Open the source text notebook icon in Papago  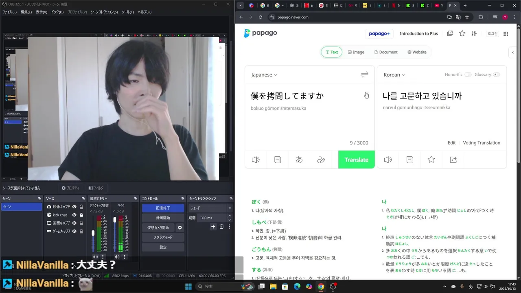(x=278, y=160)
